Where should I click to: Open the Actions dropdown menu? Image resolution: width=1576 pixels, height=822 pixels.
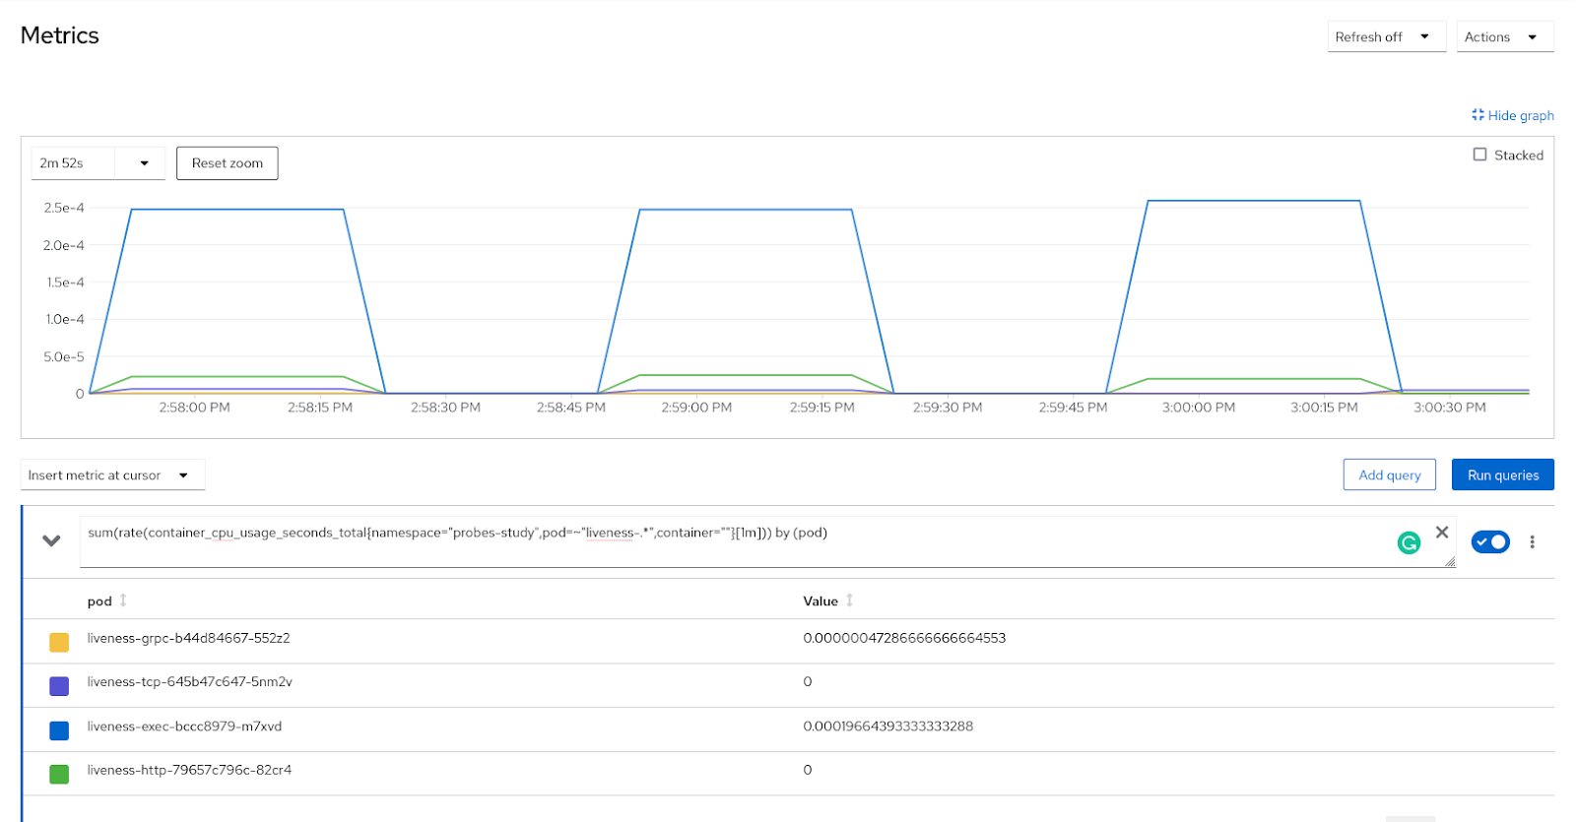click(x=1504, y=36)
